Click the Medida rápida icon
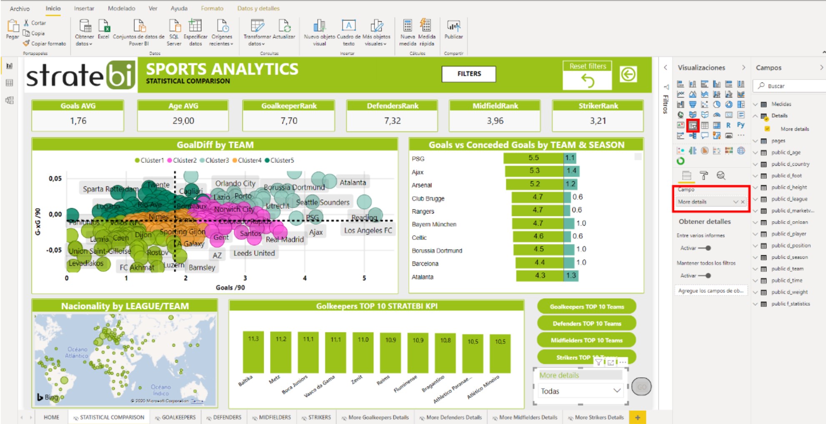 pos(426,27)
